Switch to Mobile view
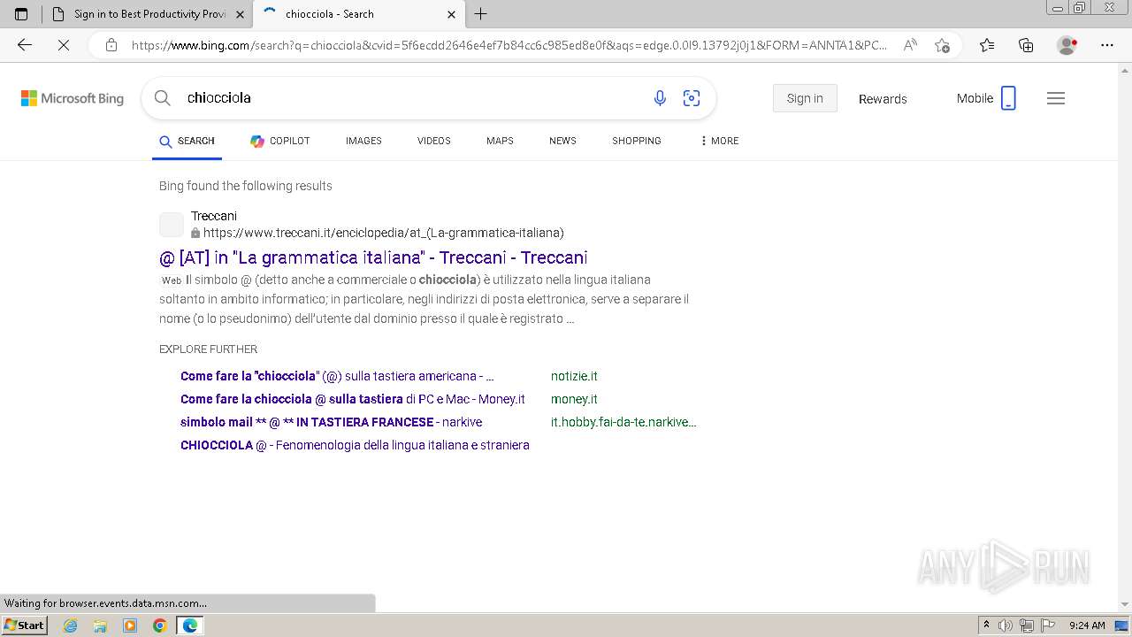1132x637 pixels. 986,98
